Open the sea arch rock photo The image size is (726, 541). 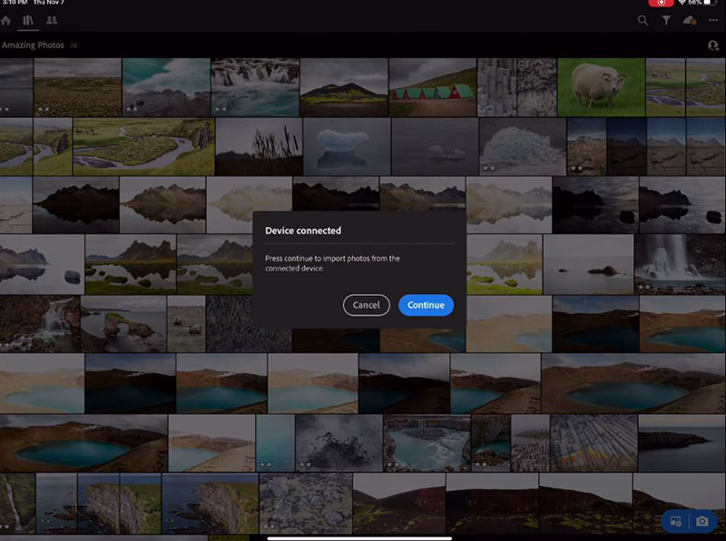(x=123, y=324)
